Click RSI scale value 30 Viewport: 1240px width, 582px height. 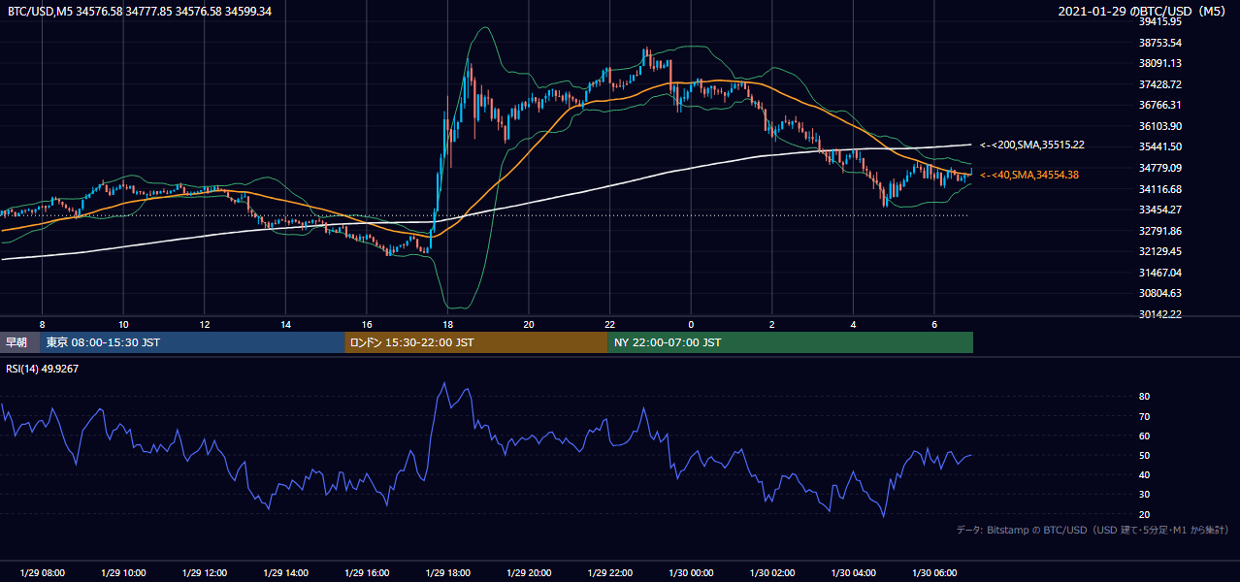pyautogui.click(x=1144, y=495)
